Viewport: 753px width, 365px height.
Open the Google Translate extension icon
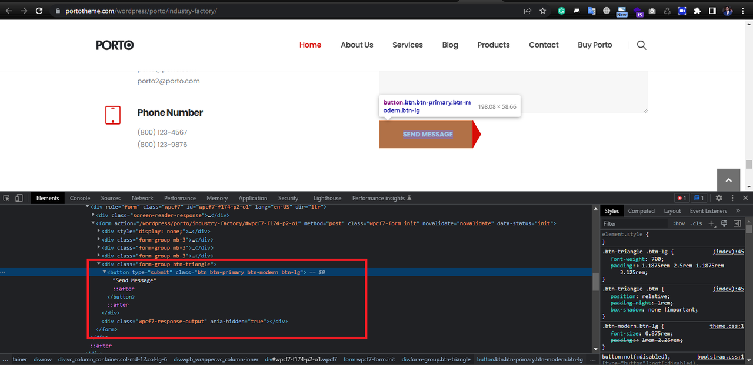click(591, 11)
